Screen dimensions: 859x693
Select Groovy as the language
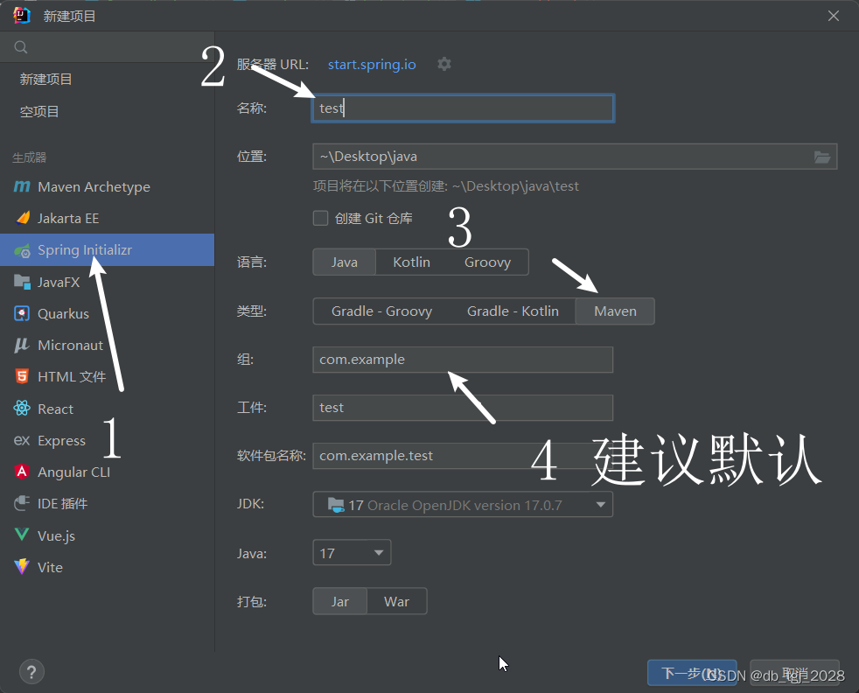pyautogui.click(x=487, y=262)
